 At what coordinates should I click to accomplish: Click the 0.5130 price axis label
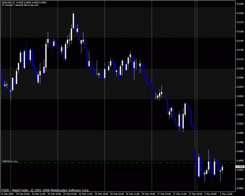click(240, 50)
